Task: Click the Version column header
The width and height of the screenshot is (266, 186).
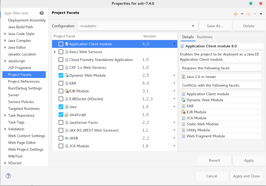Action: [160, 36]
